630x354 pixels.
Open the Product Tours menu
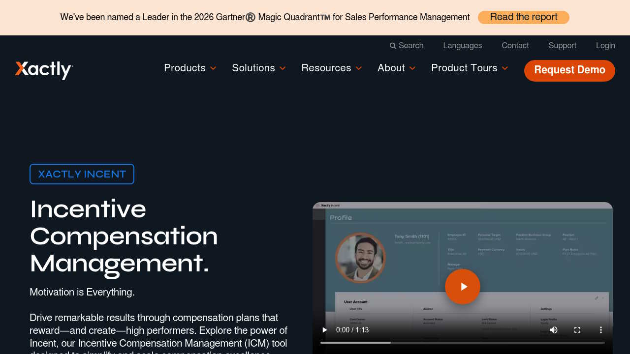[464, 68]
